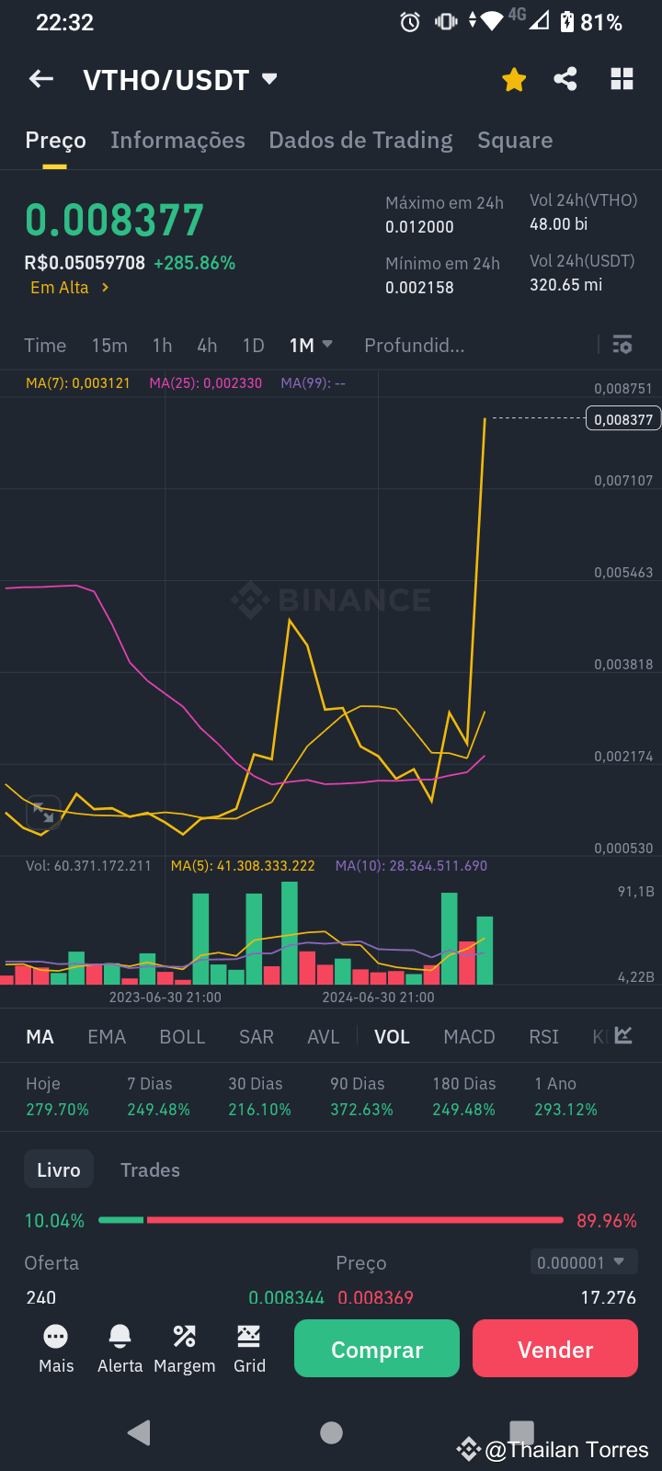Tap the battery icon in status bar
The width and height of the screenshot is (662, 1471).
(x=568, y=21)
